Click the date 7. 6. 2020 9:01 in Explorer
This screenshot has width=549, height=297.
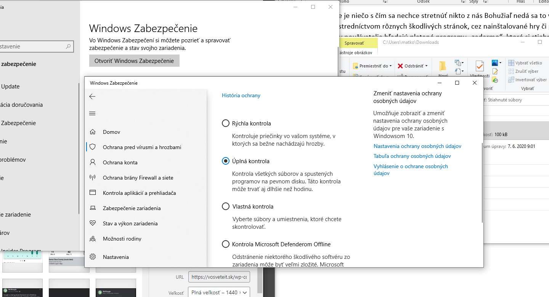tap(522, 146)
